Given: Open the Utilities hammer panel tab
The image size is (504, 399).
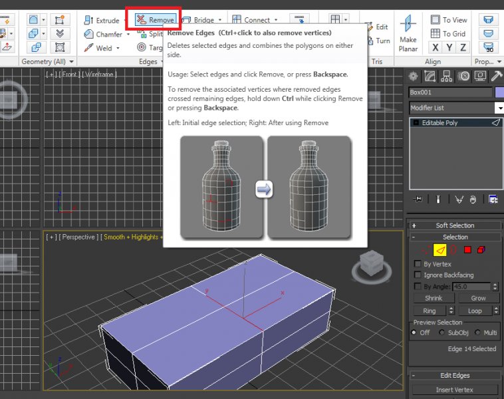Looking at the screenshot, I should (x=496, y=76).
